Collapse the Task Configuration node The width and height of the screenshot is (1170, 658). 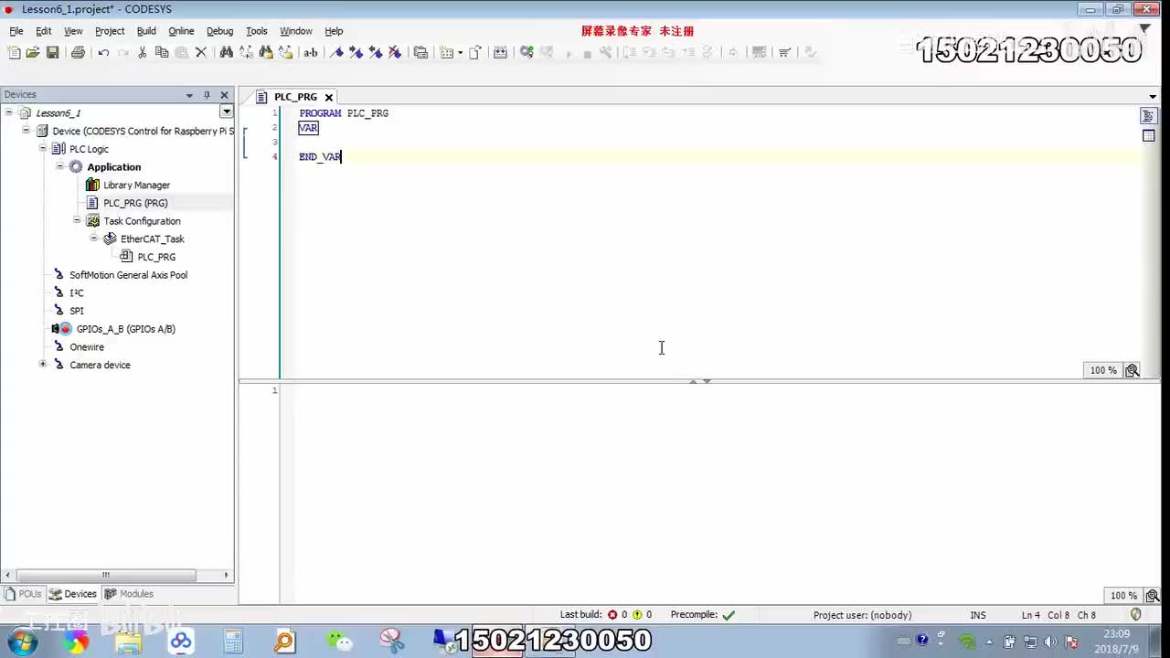77,221
